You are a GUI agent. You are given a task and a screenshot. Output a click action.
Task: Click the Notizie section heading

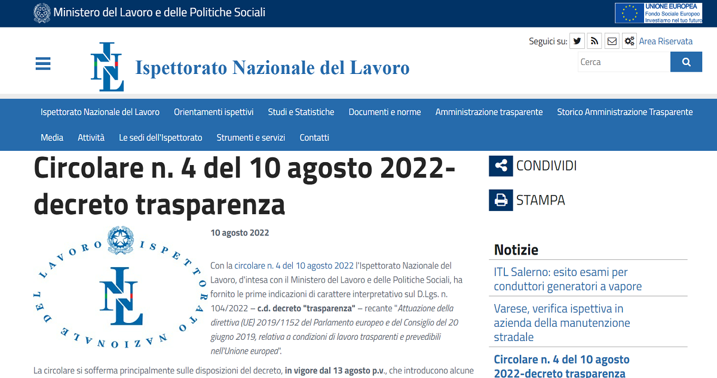pyautogui.click(x=516, y=250)
